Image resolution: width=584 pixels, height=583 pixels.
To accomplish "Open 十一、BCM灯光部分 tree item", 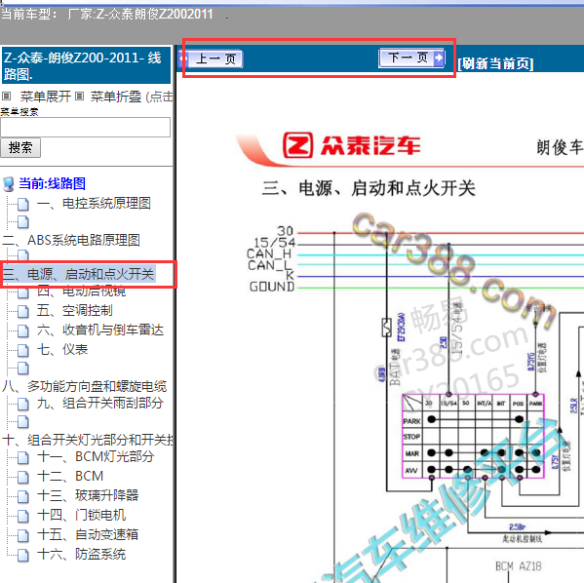I will coord(96,456).
